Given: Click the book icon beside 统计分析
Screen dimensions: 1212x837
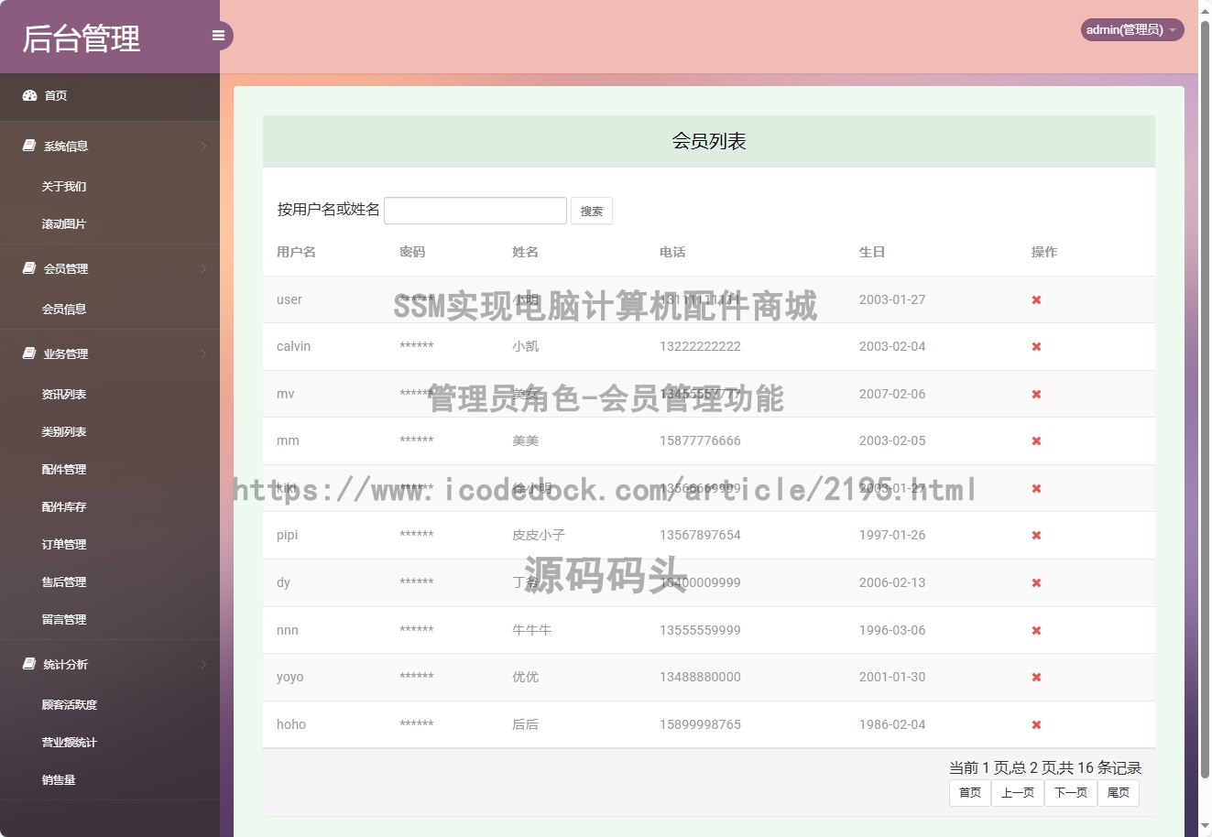Looking at the screenshot, I should [29, 664].
